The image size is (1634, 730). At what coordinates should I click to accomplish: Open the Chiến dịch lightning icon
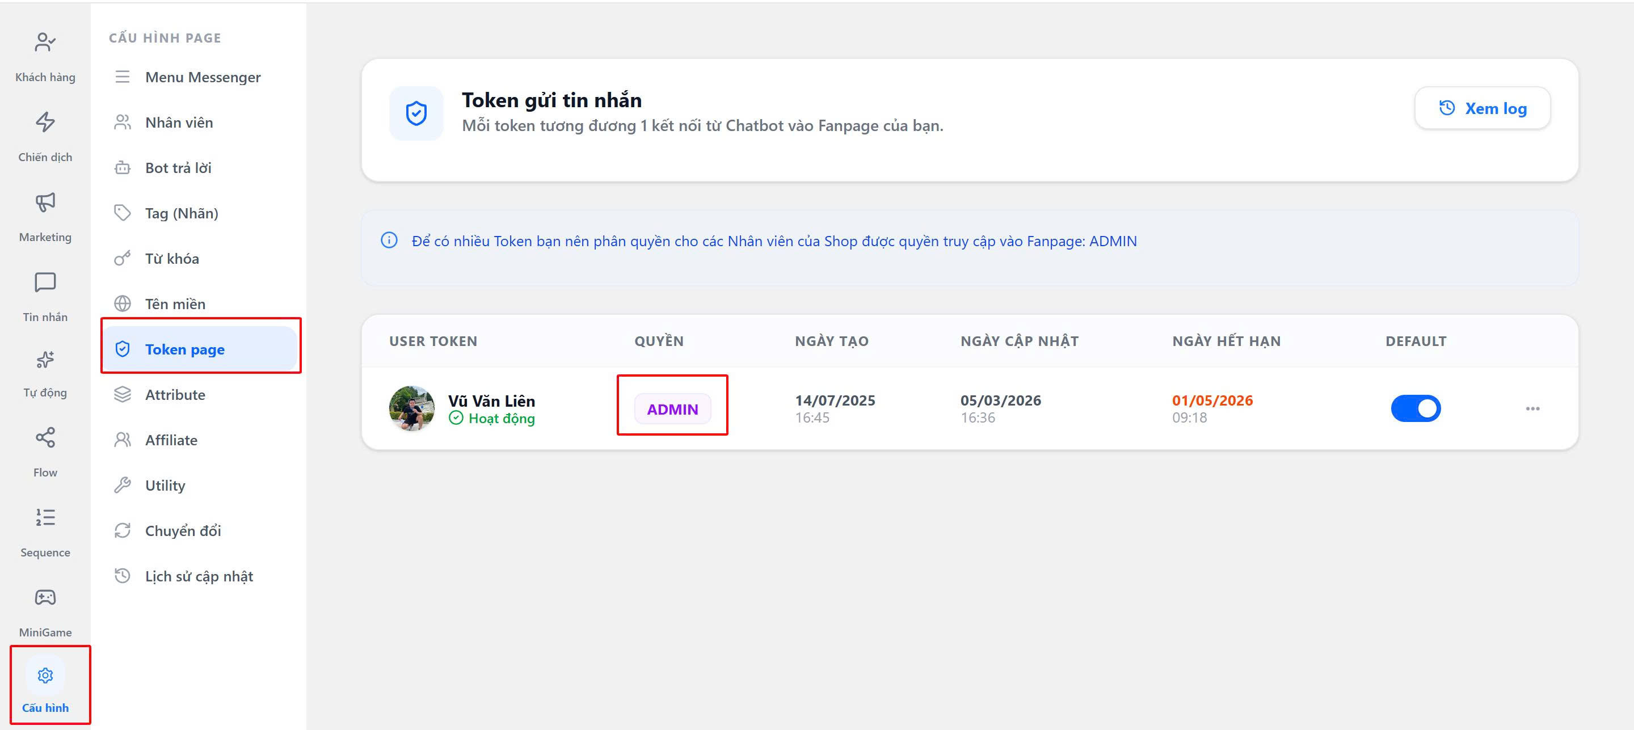point(45,123)
